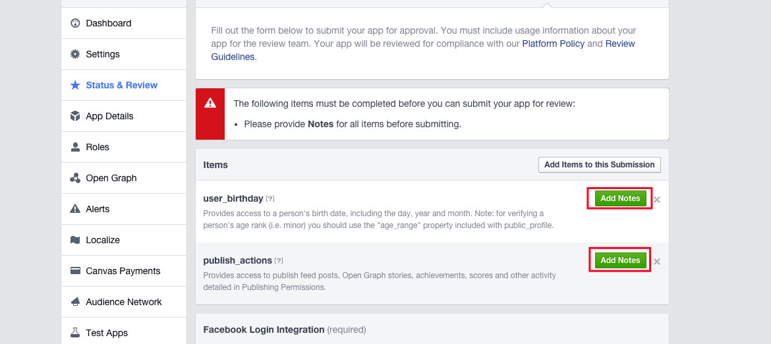Viewport: 771px width, 344px height.
Task: Open the Platform Policy link
Action: click(553, 43)
